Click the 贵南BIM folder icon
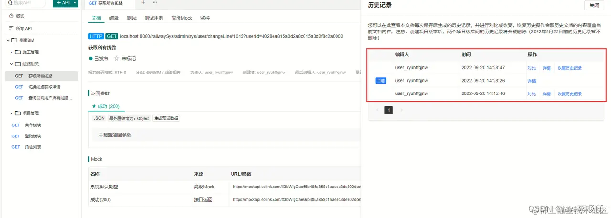Image resolution: width=611 pixels, height=218 pixels. coord(14,40)
